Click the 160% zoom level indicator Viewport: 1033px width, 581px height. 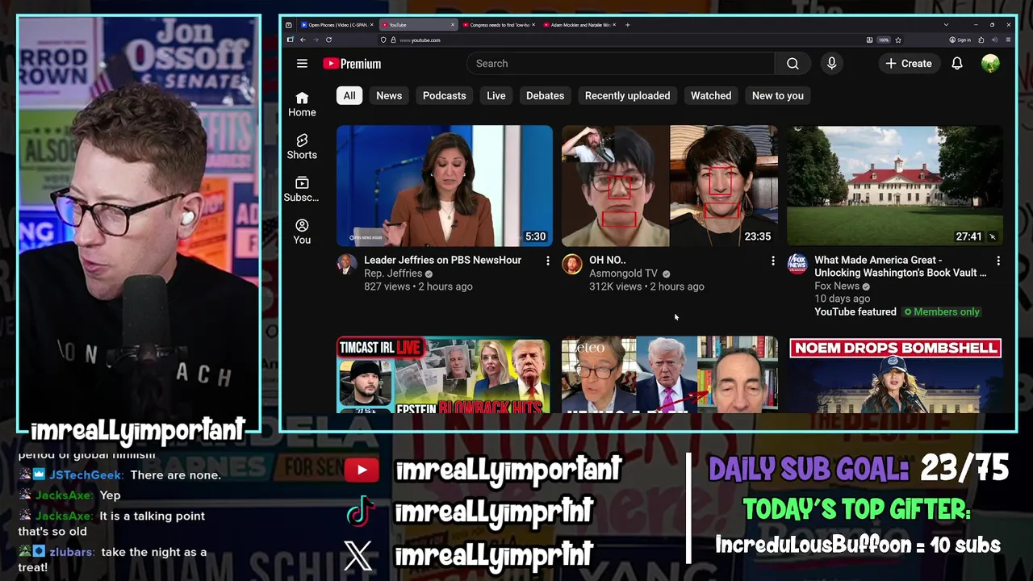coord(884,40)
